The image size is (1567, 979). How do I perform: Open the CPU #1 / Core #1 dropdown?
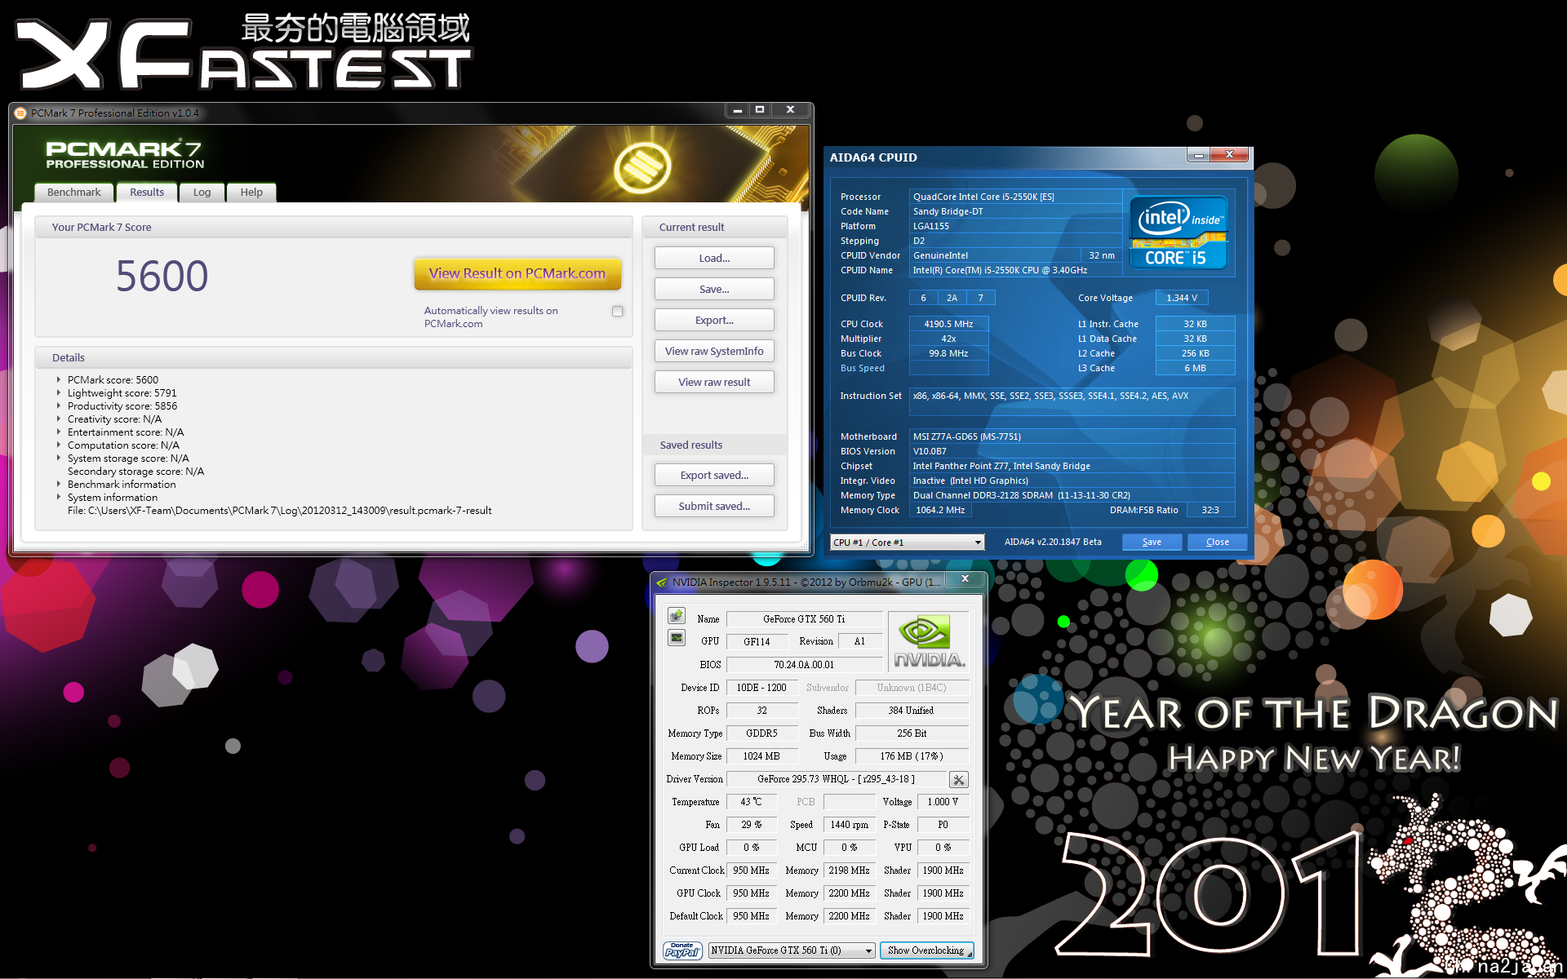[x=908, y=543]
